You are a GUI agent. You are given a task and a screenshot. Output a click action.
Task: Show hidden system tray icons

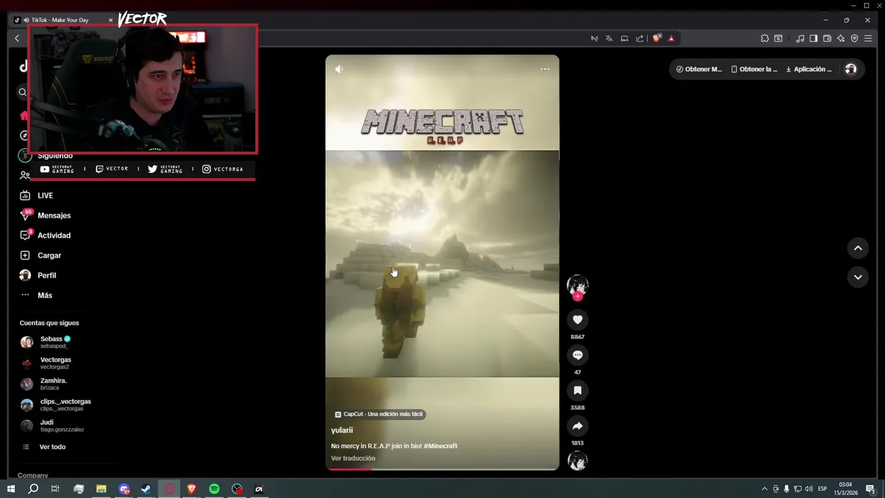click(x=764, y=489)
